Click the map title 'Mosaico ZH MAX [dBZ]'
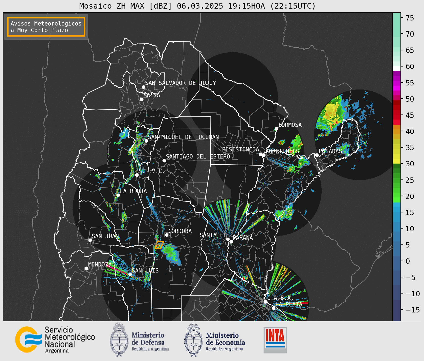The height and width of the screenshot is (361, 424). 125,6
